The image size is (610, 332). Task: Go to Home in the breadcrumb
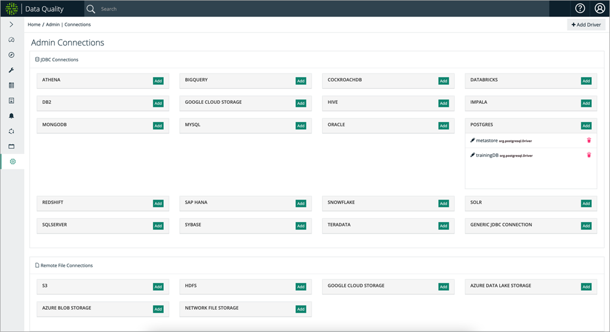pos(34,25)
